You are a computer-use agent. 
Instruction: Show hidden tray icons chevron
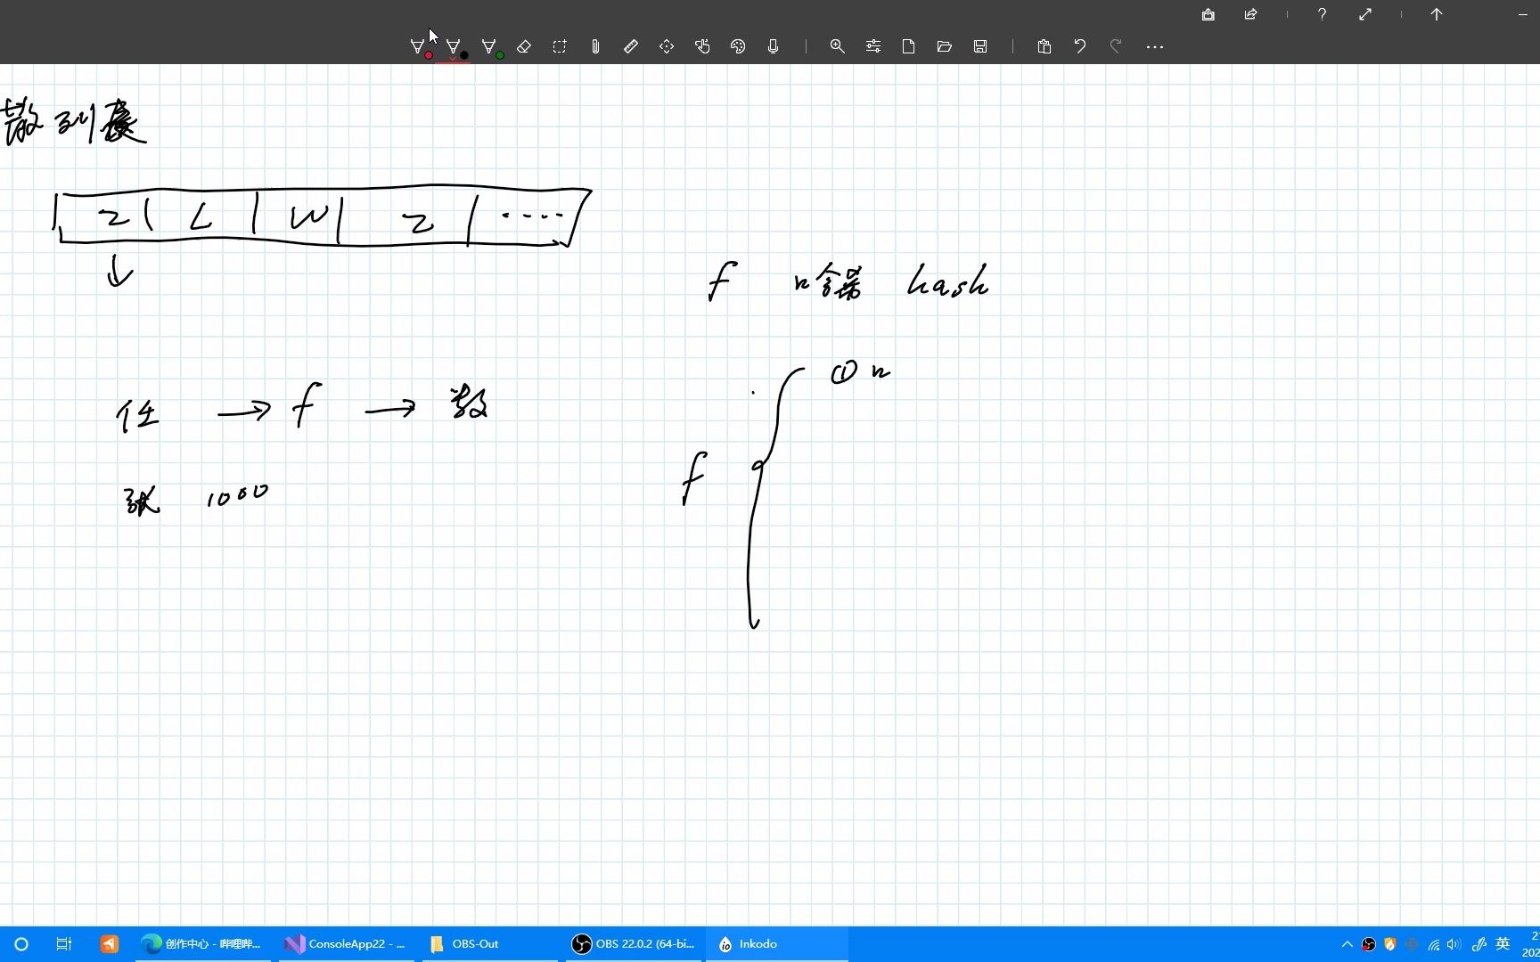[x=1347, y=944]
